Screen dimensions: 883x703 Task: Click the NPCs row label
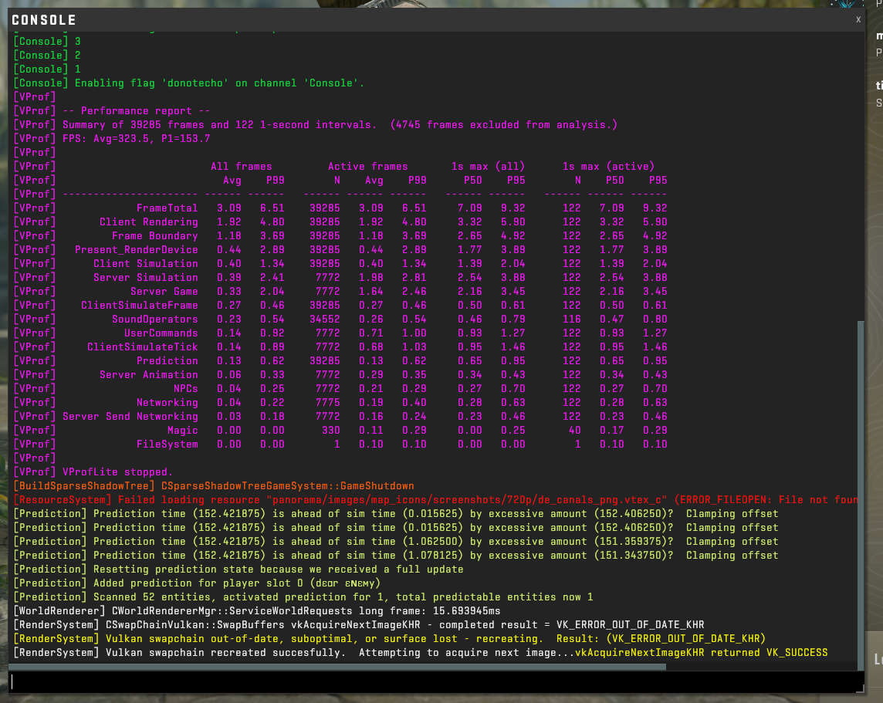pos(185,389)
